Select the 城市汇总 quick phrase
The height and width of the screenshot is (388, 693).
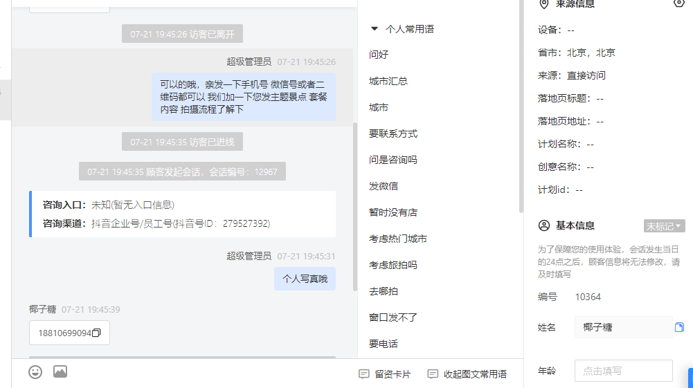(x=388, y=81)
